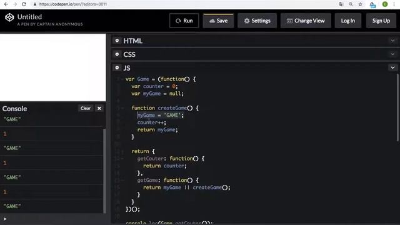400x225 pixels.
Task: Click the first "GAME" console output
Action: point(12,119)
